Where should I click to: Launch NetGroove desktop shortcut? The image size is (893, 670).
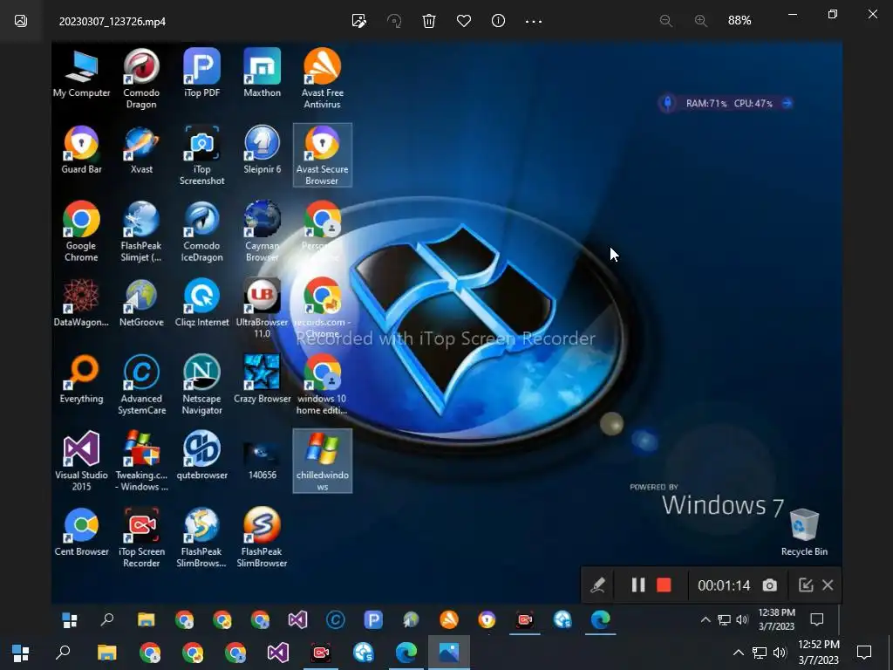141,303
